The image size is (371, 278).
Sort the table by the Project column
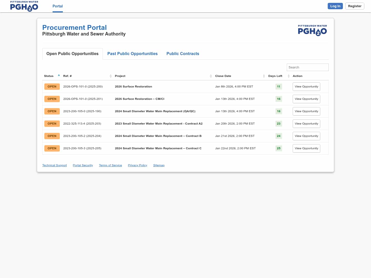[120, 76]
